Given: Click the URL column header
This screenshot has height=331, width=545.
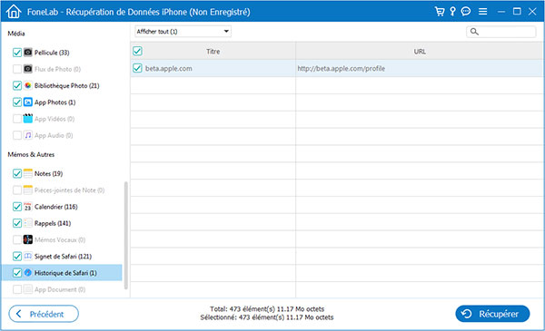Looking at the screenshot, I should pos(419,52).
